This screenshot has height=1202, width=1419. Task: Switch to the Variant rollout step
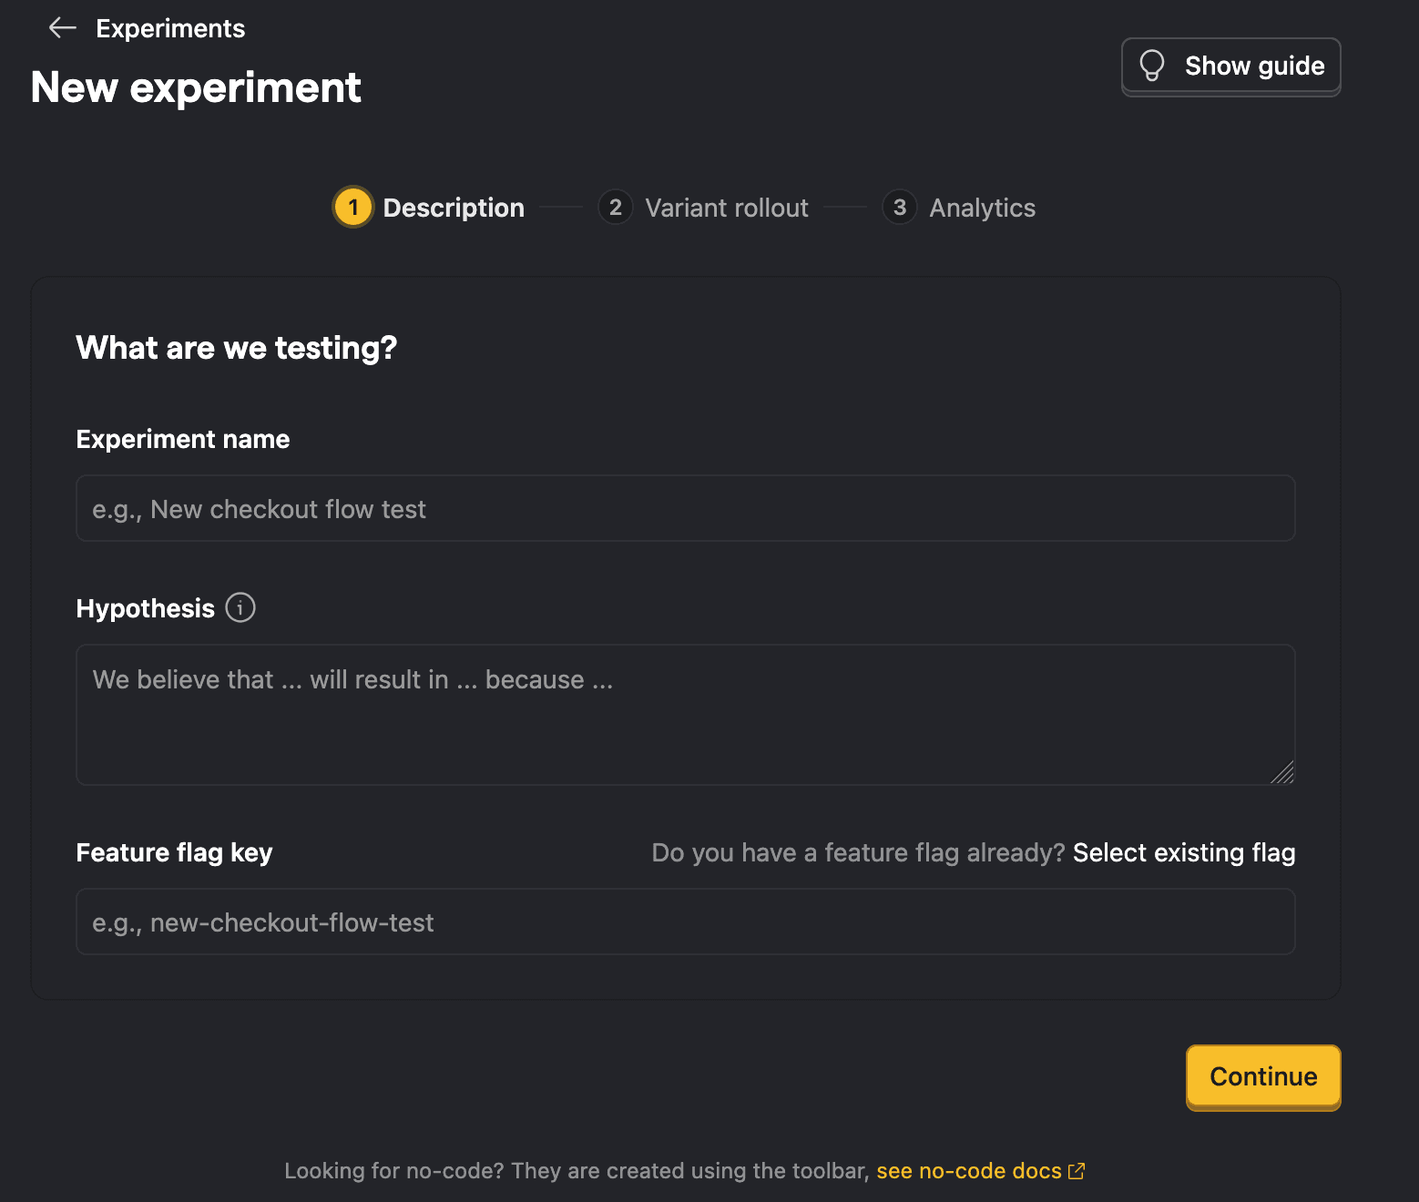click(x=726, y=207)
